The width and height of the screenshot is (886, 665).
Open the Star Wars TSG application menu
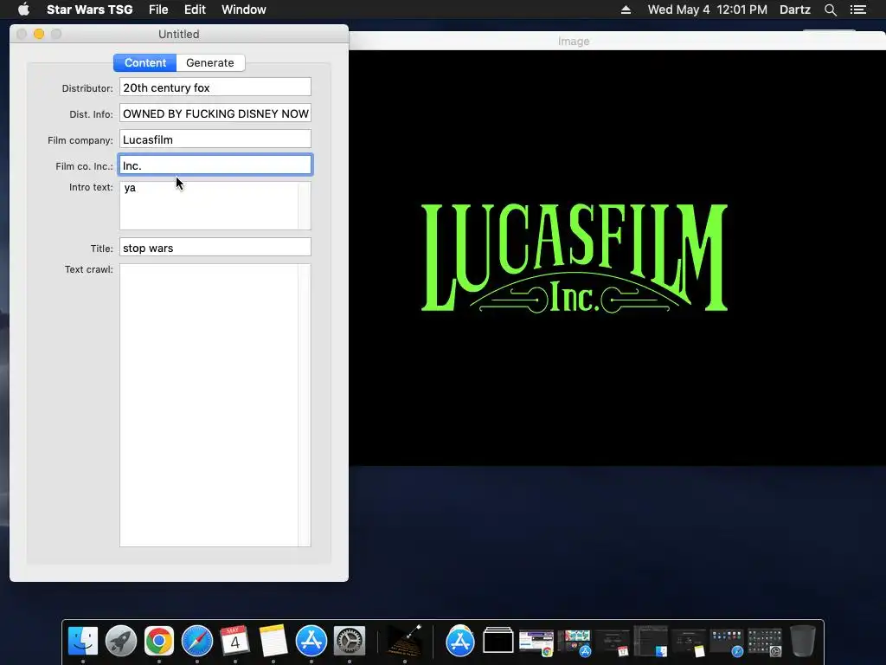[89, 10]
